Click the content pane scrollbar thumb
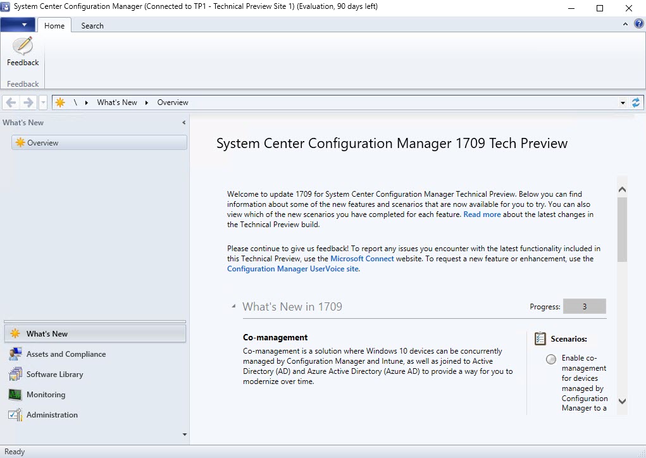This screenshot has width=646, height=458. click(x=622, y=230)
